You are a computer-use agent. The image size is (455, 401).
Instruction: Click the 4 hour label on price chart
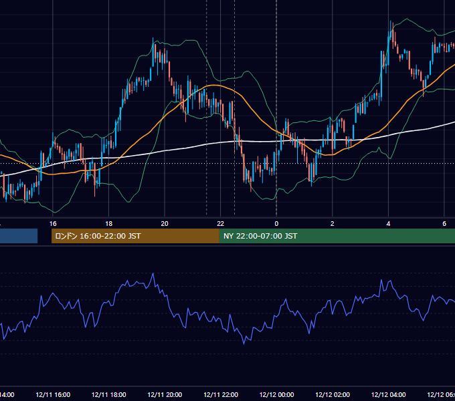388,224
